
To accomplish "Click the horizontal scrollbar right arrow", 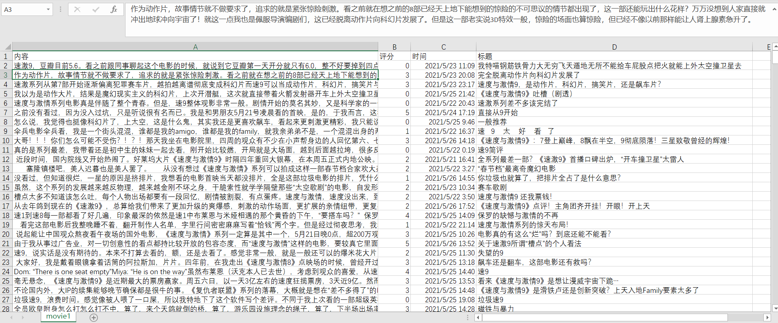I will click(767, 317).
